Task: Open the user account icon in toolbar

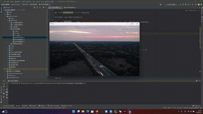Action: (161, 5)
